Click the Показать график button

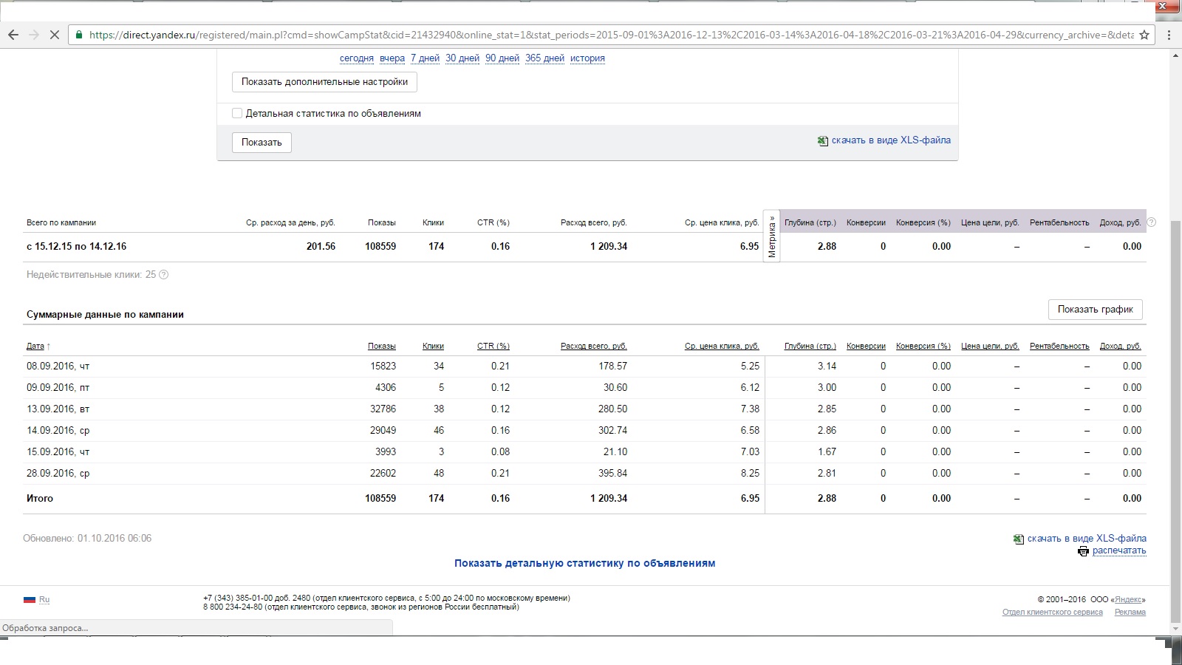point(1095,310)
